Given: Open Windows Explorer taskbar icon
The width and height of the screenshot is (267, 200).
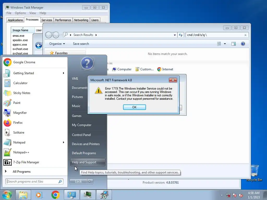Looking at the screenshot, I should pyautogui.click(x=23, y=195).
